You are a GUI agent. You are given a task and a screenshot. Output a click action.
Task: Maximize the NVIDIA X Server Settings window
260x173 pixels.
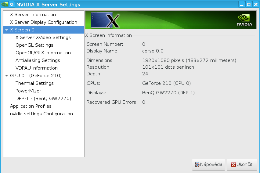point(249,4)
